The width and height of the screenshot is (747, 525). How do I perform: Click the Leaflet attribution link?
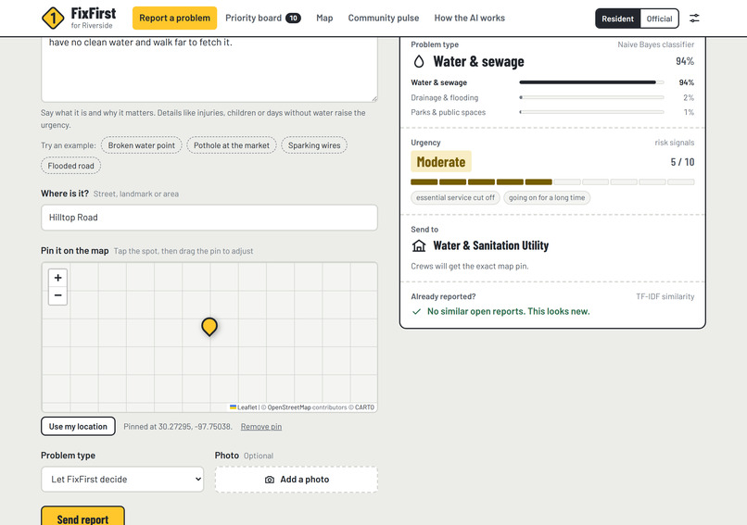(x=244, y=407)
